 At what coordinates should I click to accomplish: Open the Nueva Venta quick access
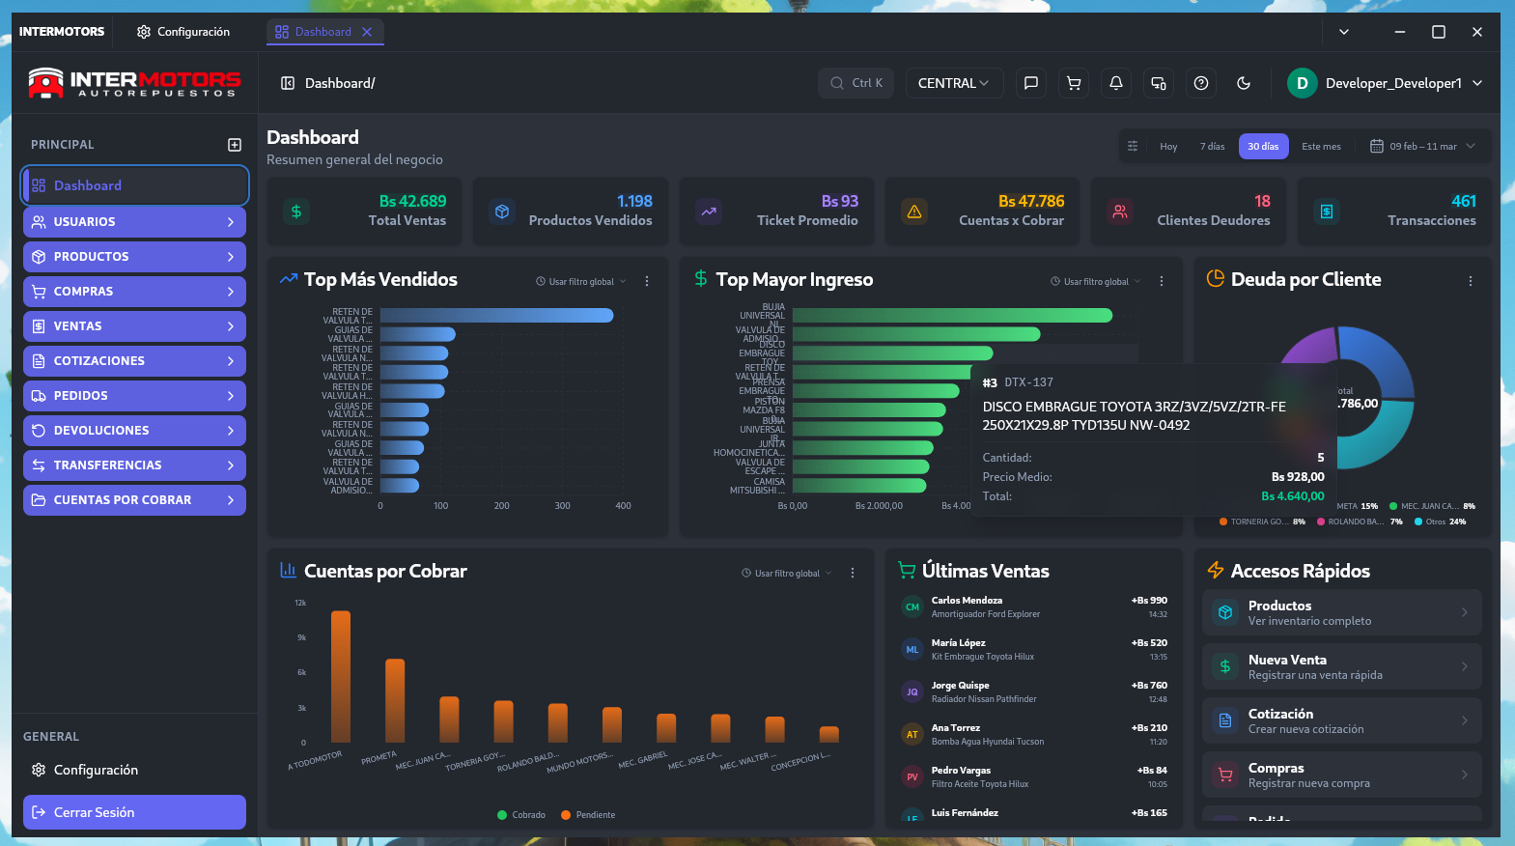tap(1341, 666)
